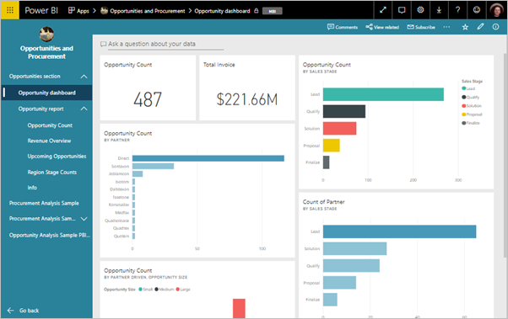Click the edit pencil icon

480,27
